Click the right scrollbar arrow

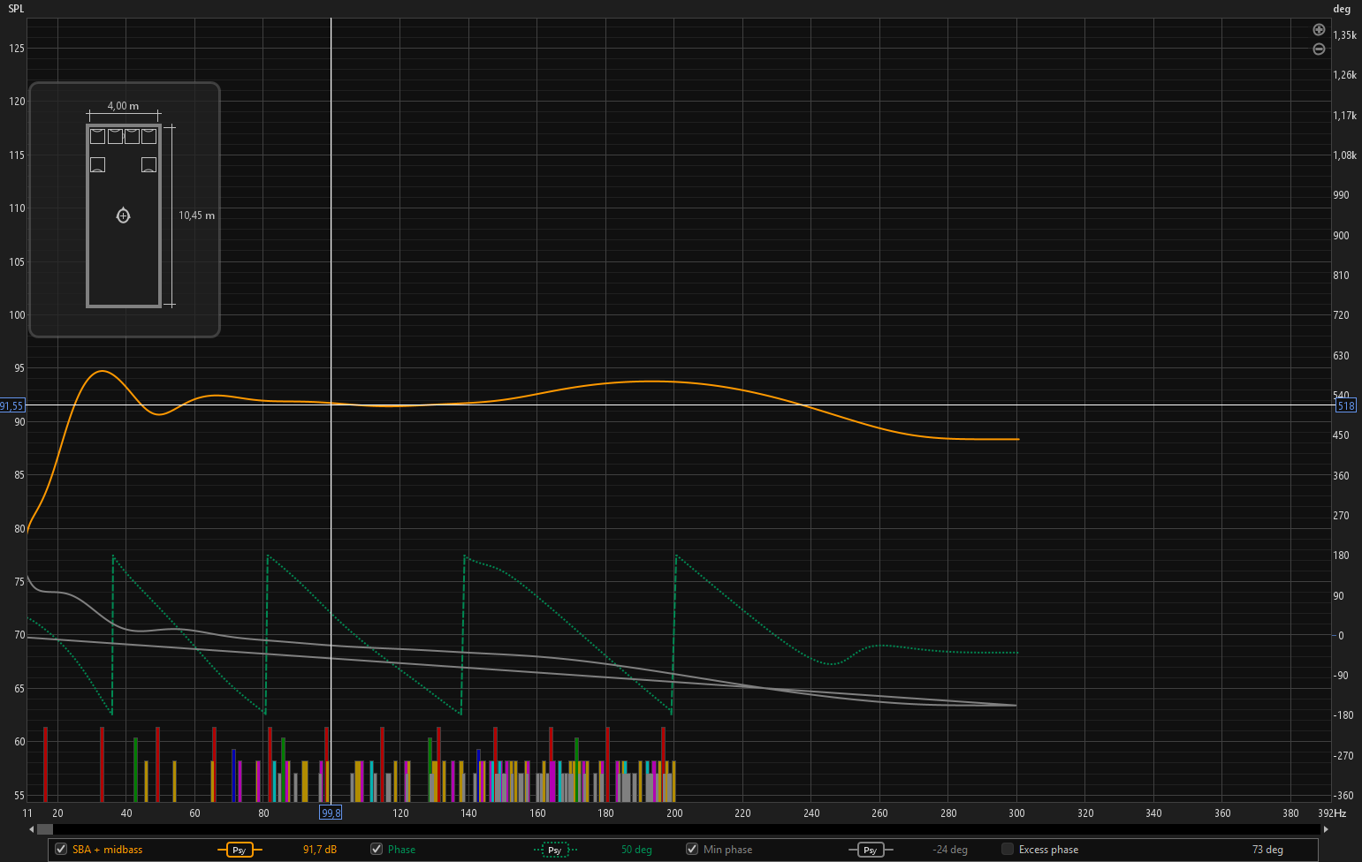[x=1326, y=829]
